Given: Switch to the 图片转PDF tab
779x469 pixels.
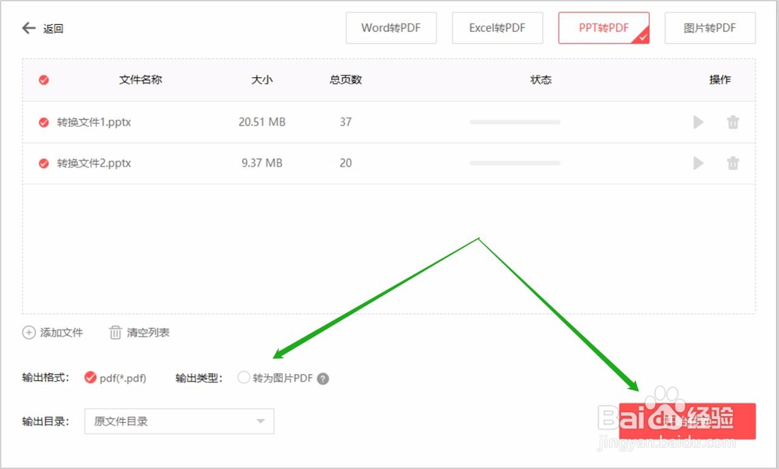Looking at the screenshot, I should coord(710,27).
